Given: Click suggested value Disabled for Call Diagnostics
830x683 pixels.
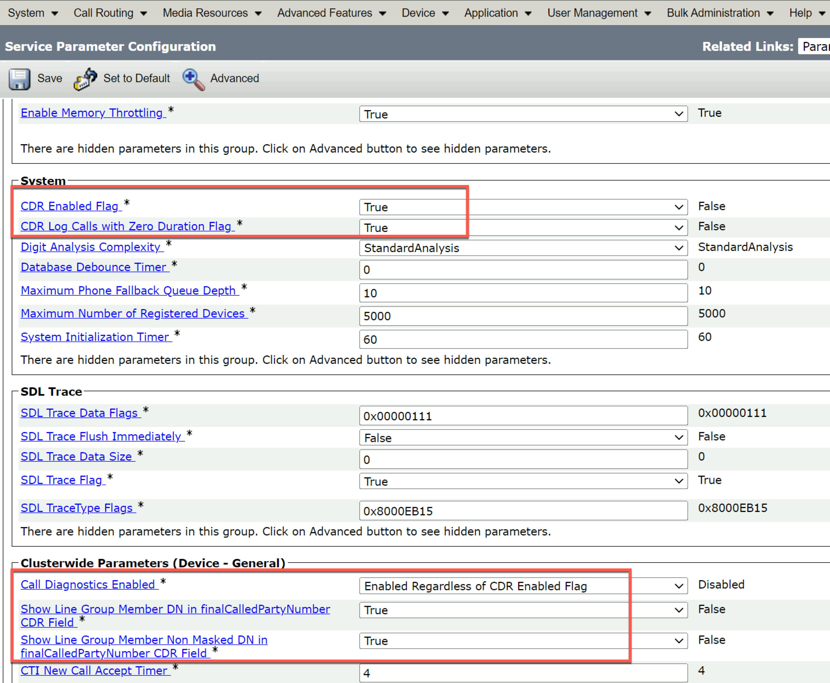Looking at the screenshot, I should [x=721, y=585].
